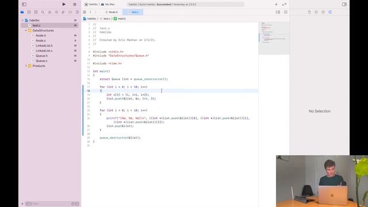Show the Quick Help inspector
The image size is (368, 207).
pyautogui.click(x=323, y=12)
